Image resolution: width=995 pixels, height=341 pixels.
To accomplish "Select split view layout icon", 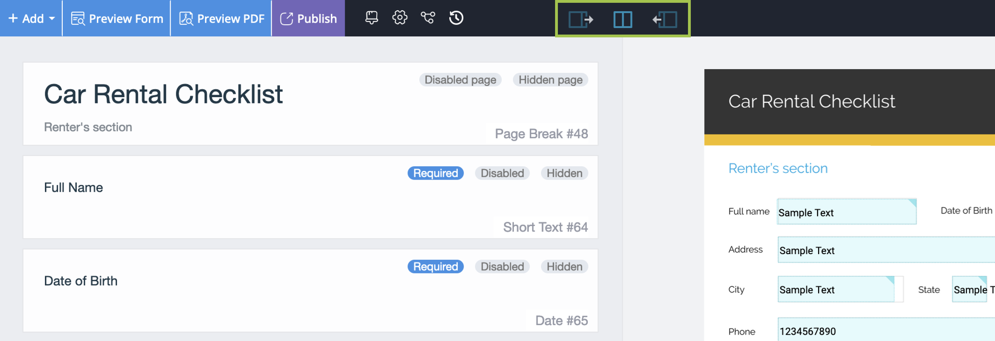I will click(623, 19).
